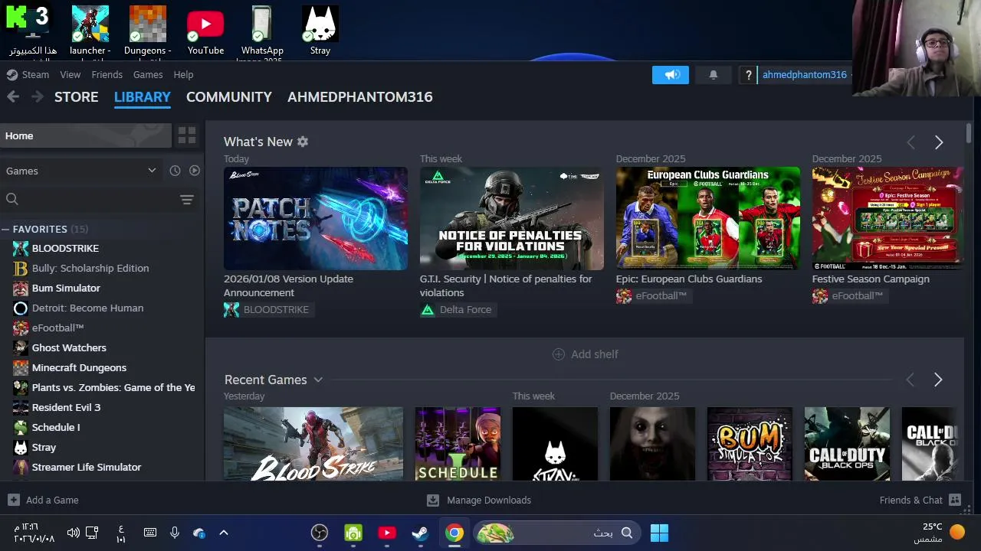The width and height of the screenshot is (981, 551).
Task: Click the Windows taskbar search box
Action: tap(558, 533)
